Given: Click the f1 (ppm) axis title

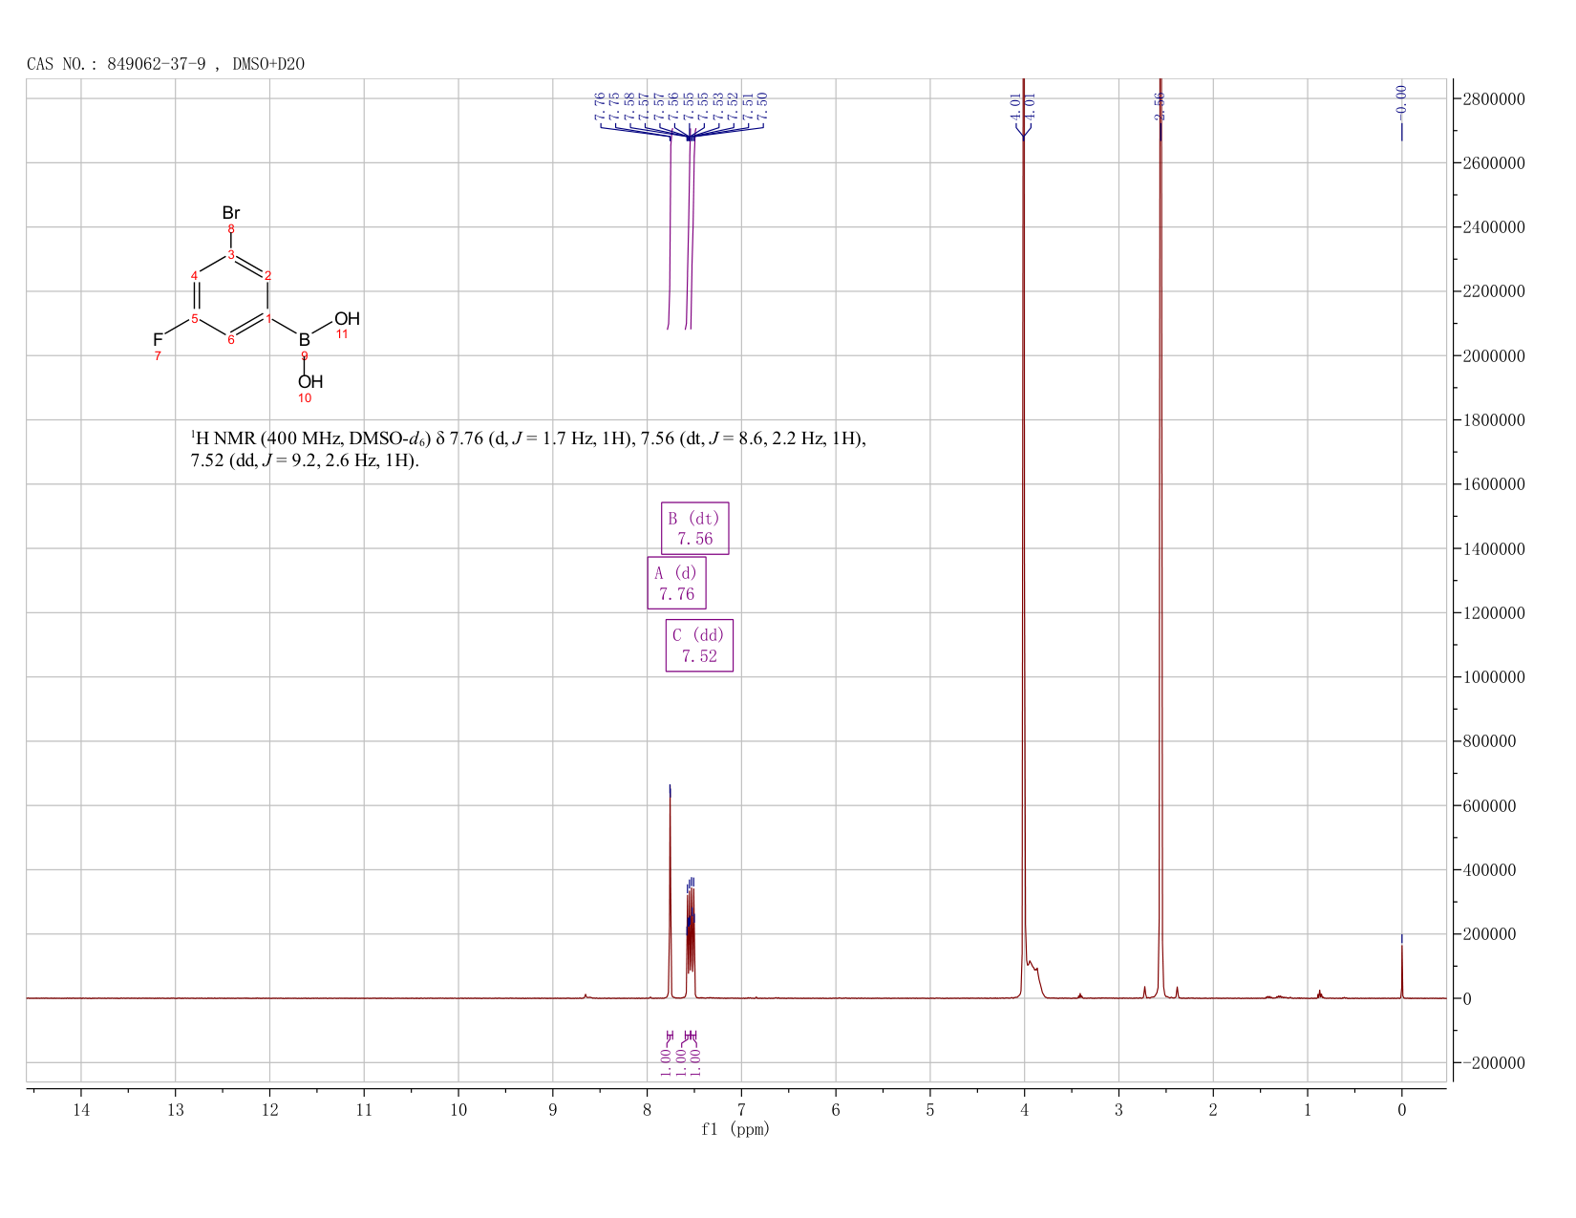Looking at the screenshot, I should click(735, 1129).
